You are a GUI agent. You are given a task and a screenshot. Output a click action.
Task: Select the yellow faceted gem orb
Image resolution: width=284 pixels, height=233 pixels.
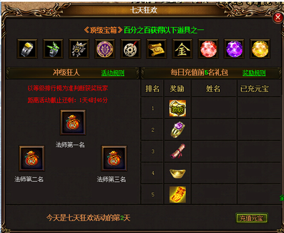260,48
